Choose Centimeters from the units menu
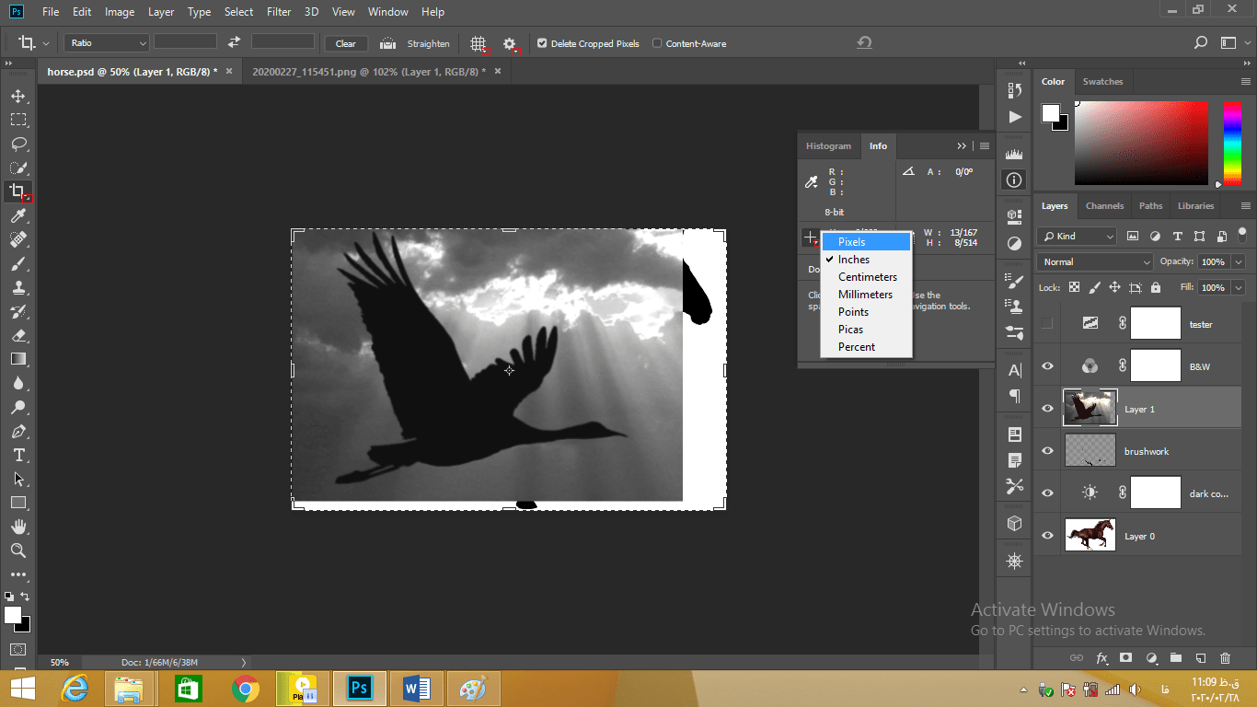This screenshot has width=1257, height=707. 865,277
